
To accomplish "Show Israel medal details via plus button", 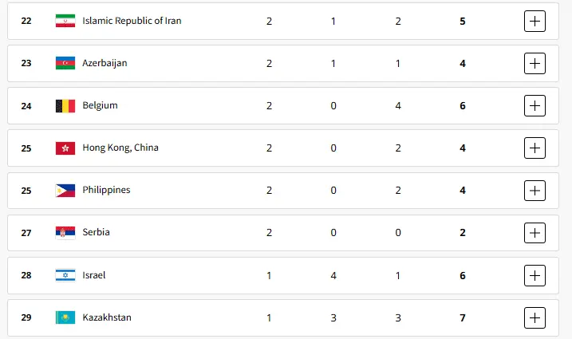I will [535, 275].
